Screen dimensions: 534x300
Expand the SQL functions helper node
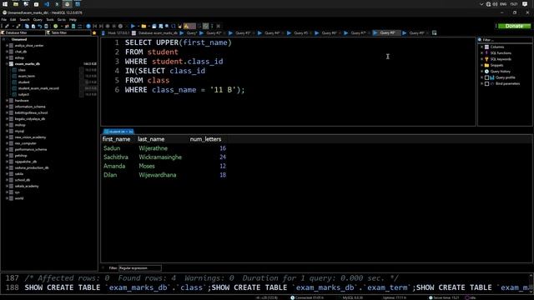point(482,53)
